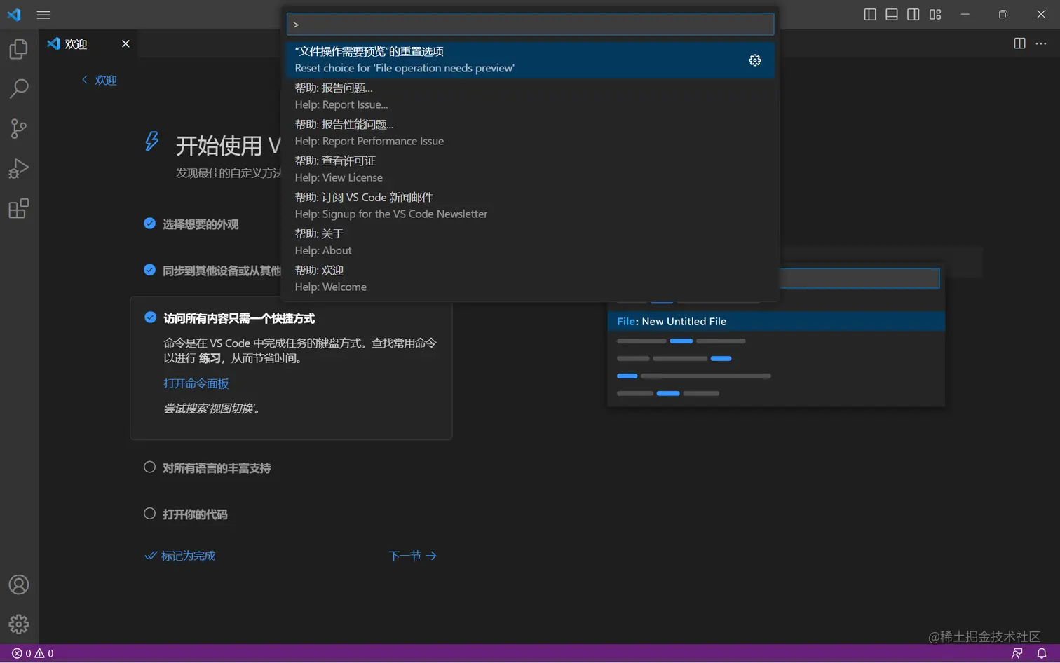Open the Extensions view
The image size is (1060, 663).
click(19, 209)
